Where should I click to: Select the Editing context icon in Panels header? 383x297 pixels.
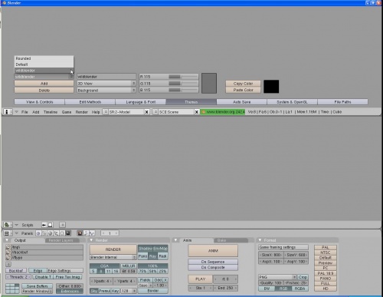click(62, 233)
